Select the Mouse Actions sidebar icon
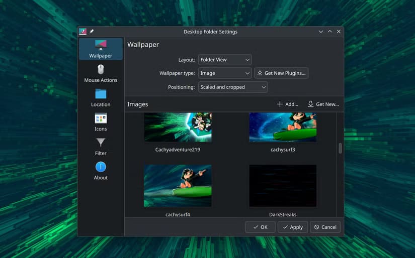Screen dimensions: 415x258 point(101,73)
